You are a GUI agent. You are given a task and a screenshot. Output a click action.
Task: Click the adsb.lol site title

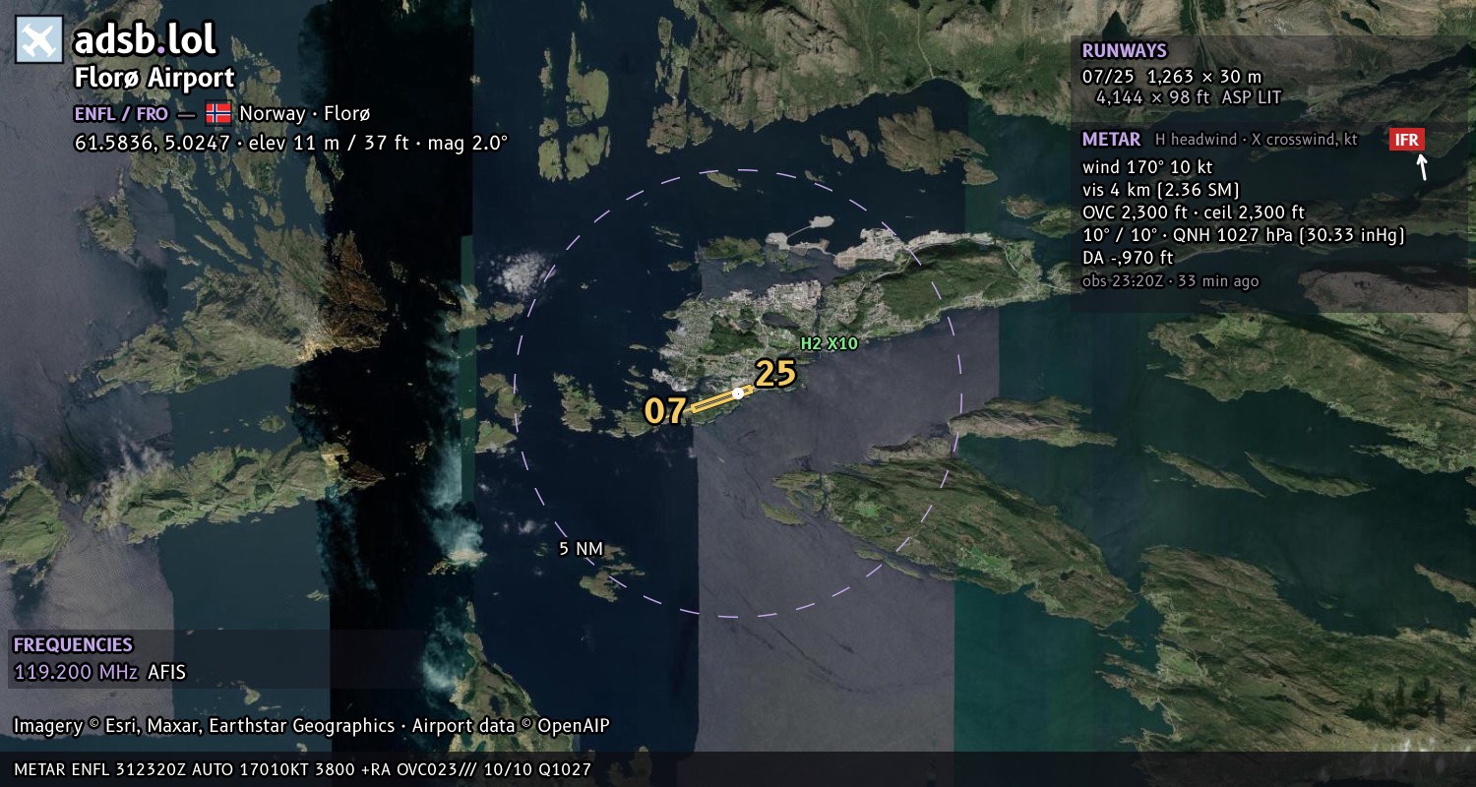(145, 40)
